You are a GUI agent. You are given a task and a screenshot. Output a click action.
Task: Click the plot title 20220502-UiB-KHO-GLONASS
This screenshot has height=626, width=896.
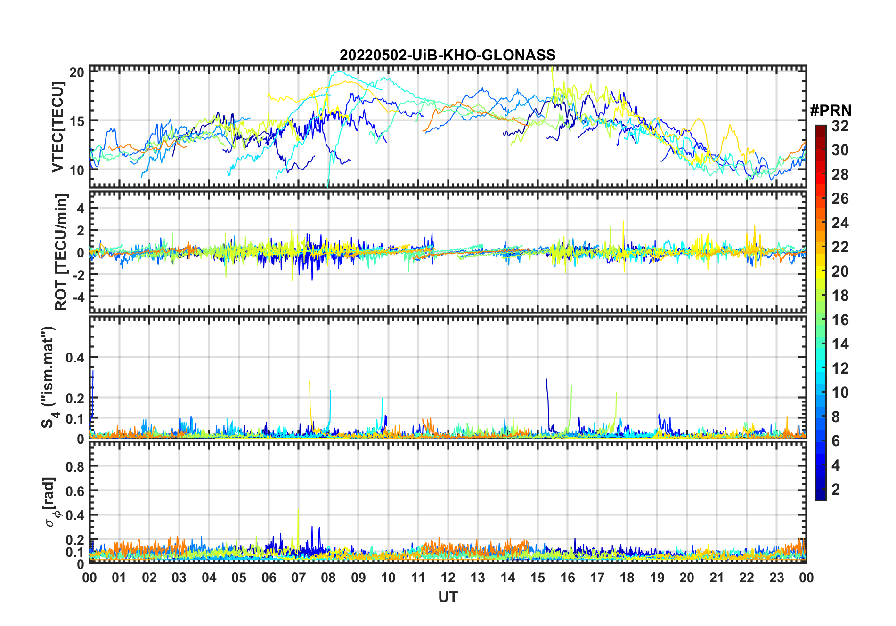tap(448, 55)
